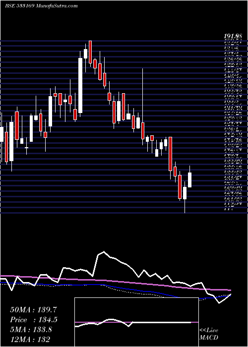This screenshot has width=248, height=347.
Task: Click the last white candlestick on the right
Action: coord(190,180)
